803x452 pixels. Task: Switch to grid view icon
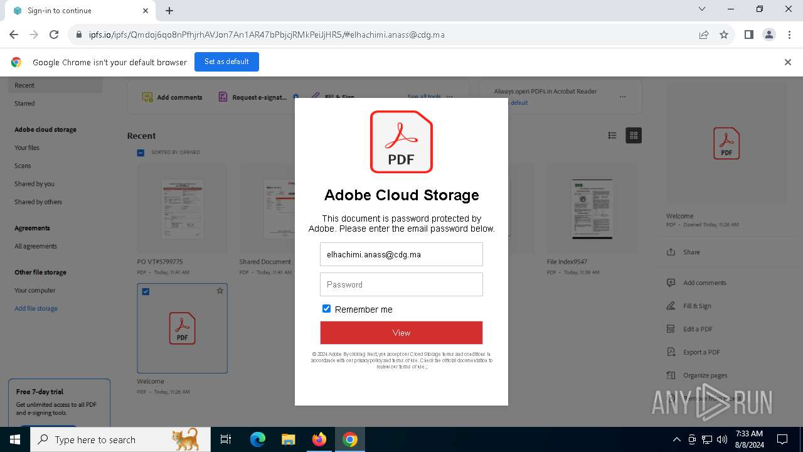(x=634, y=136)
